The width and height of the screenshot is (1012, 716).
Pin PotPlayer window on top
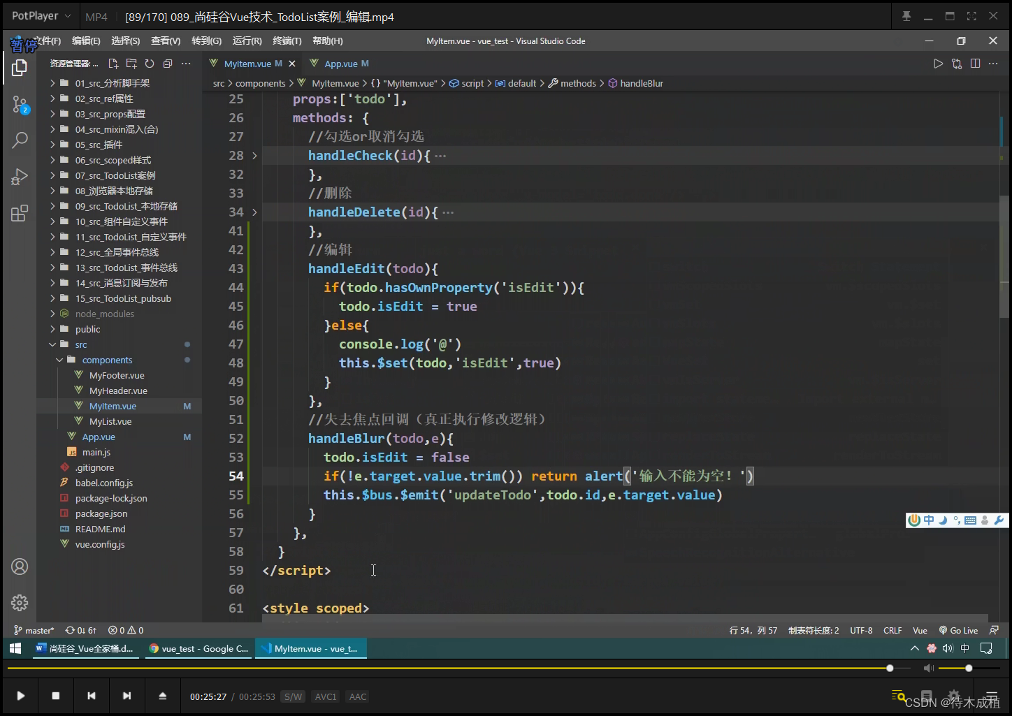pyautogui.click(x=906, y=16)
